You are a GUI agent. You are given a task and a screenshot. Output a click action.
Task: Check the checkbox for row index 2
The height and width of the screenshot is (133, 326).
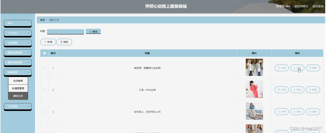click(45, 90)
